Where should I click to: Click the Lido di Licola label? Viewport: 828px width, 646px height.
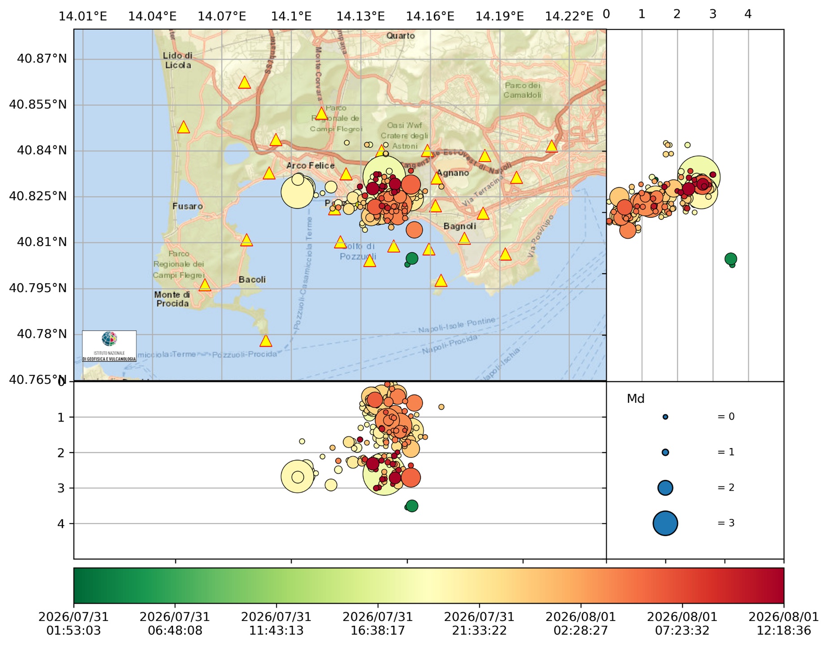177,60
